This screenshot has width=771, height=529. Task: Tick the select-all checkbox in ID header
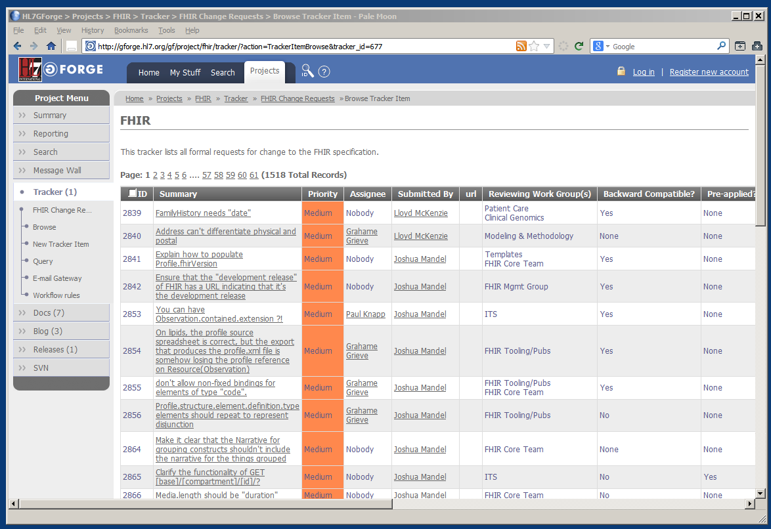(132, 193)
